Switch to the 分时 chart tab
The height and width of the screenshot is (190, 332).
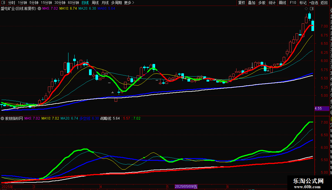coord(12,3)
